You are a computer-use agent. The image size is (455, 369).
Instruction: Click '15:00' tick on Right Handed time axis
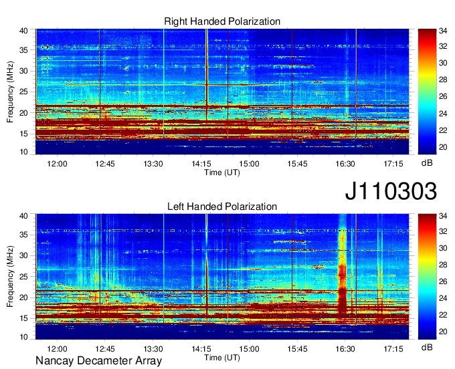pos(250,164)
